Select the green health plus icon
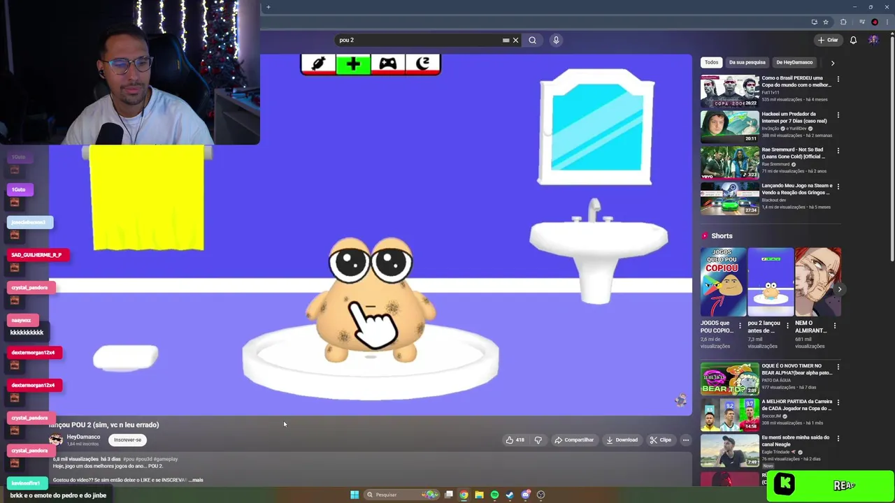 (353, 64)
